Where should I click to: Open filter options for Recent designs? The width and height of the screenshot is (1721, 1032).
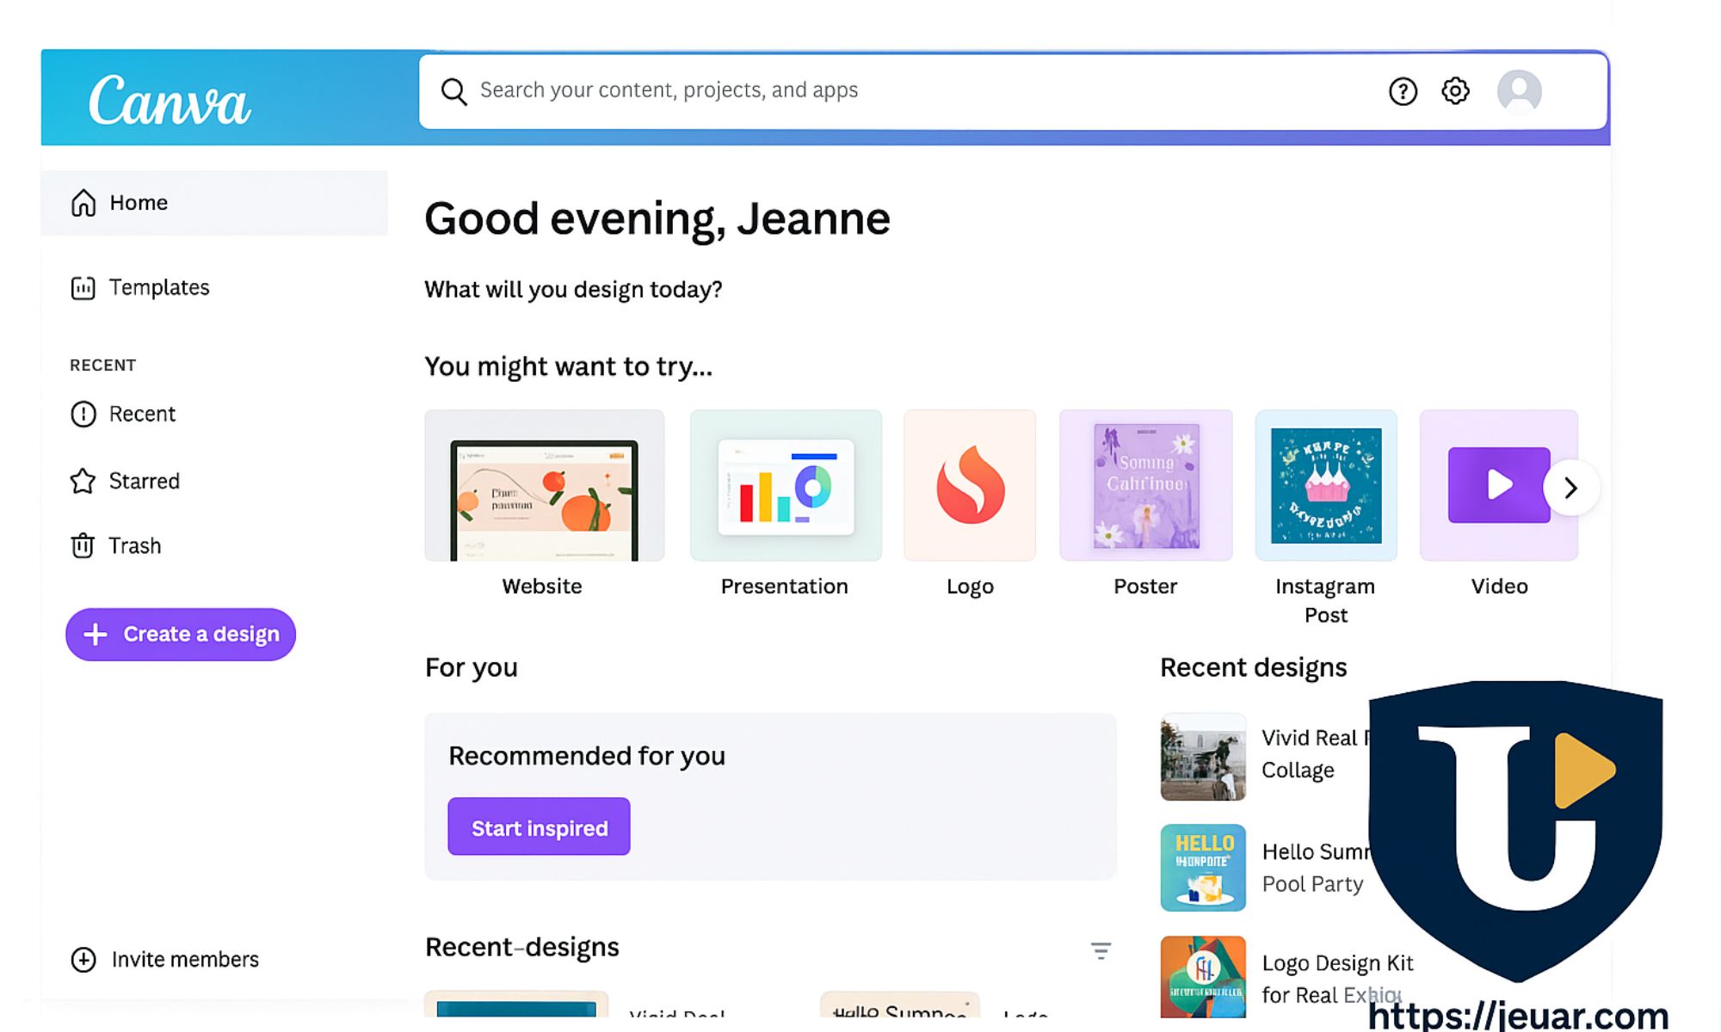(x=1101, y=950)
